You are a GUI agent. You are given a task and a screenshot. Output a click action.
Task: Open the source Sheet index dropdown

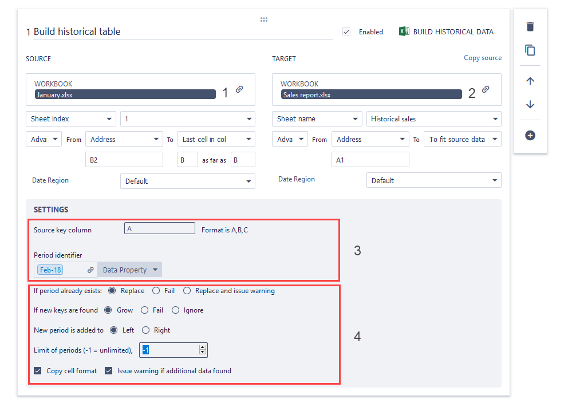[71, 119]
